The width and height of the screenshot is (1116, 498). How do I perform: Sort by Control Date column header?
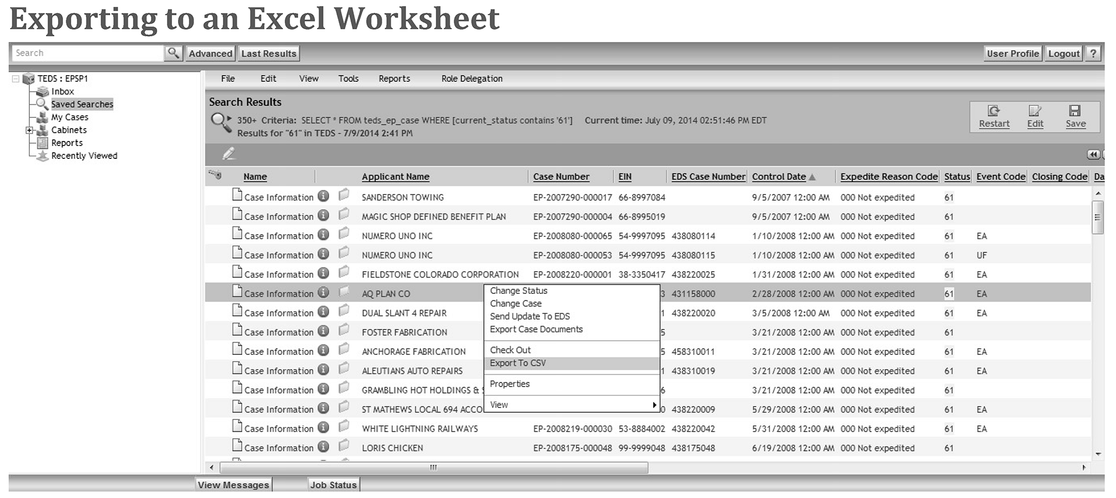pyautogui.click(x=778, y=177)
